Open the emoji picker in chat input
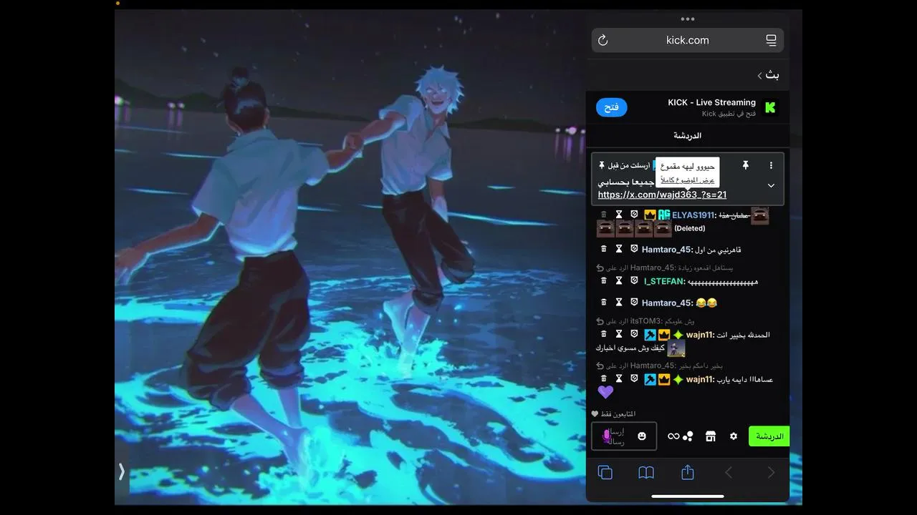917x515 pixels. coord(642,436)
